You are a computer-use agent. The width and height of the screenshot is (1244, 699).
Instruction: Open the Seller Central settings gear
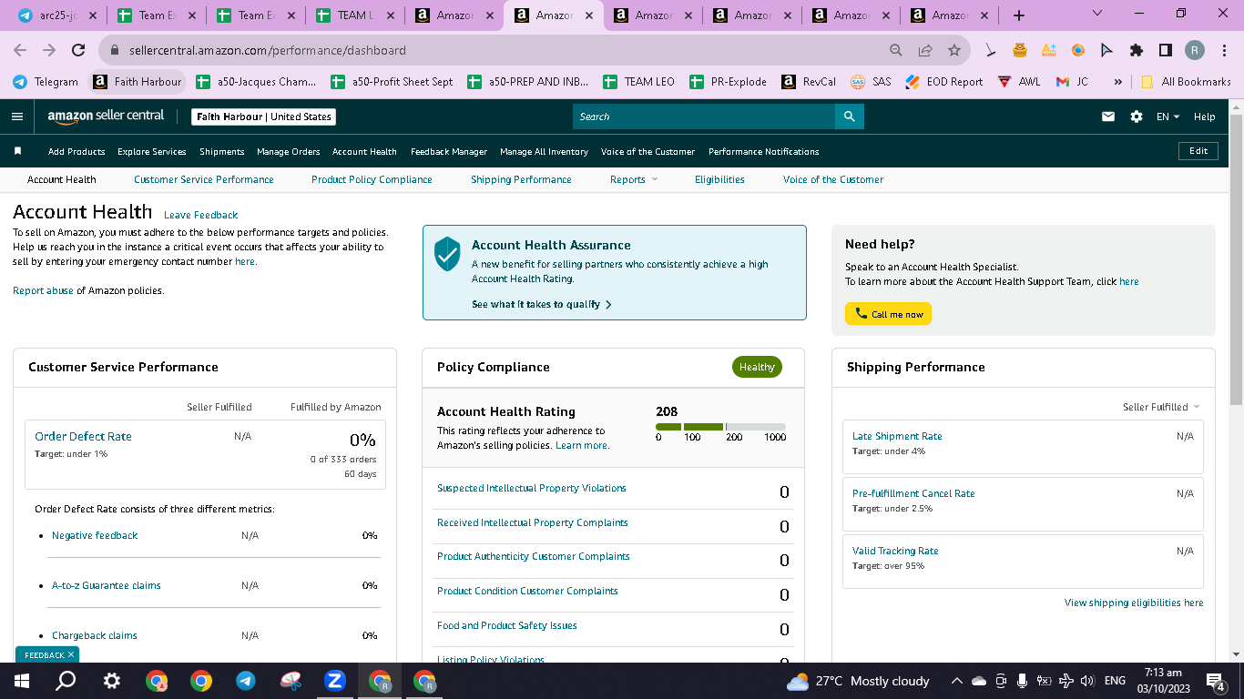click(x=1136, y=116)
